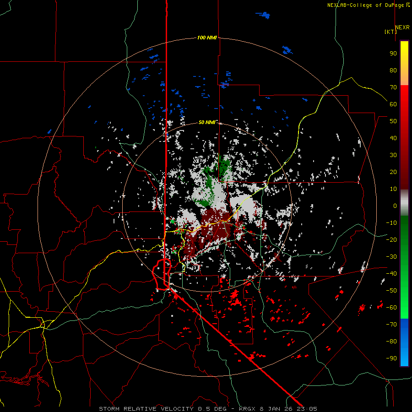Click the KT units label above color scale
This screenshot has height=412, width=412.
point(390,32)
